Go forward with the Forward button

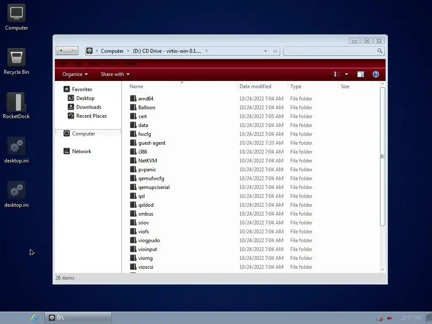click(x=73, y=51)
